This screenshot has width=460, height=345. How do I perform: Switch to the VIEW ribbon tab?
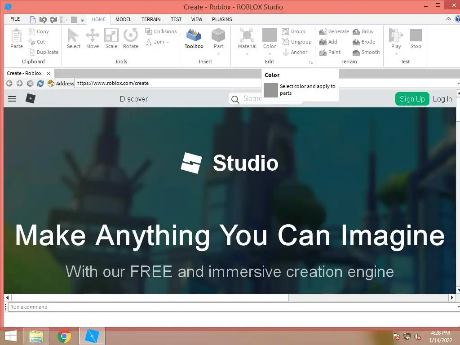(197, 19)
